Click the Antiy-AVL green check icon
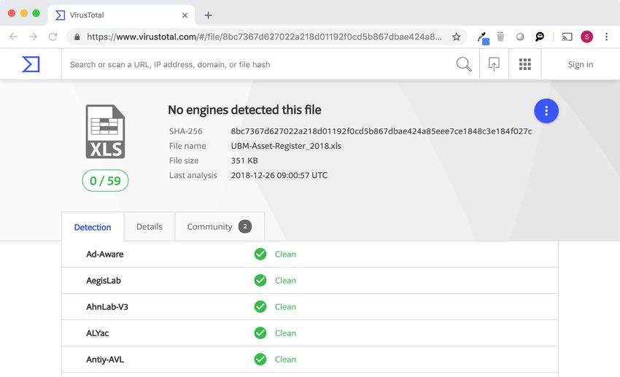Image resolution: width=620 pixels, height=377 pixels. pos(260,359)
